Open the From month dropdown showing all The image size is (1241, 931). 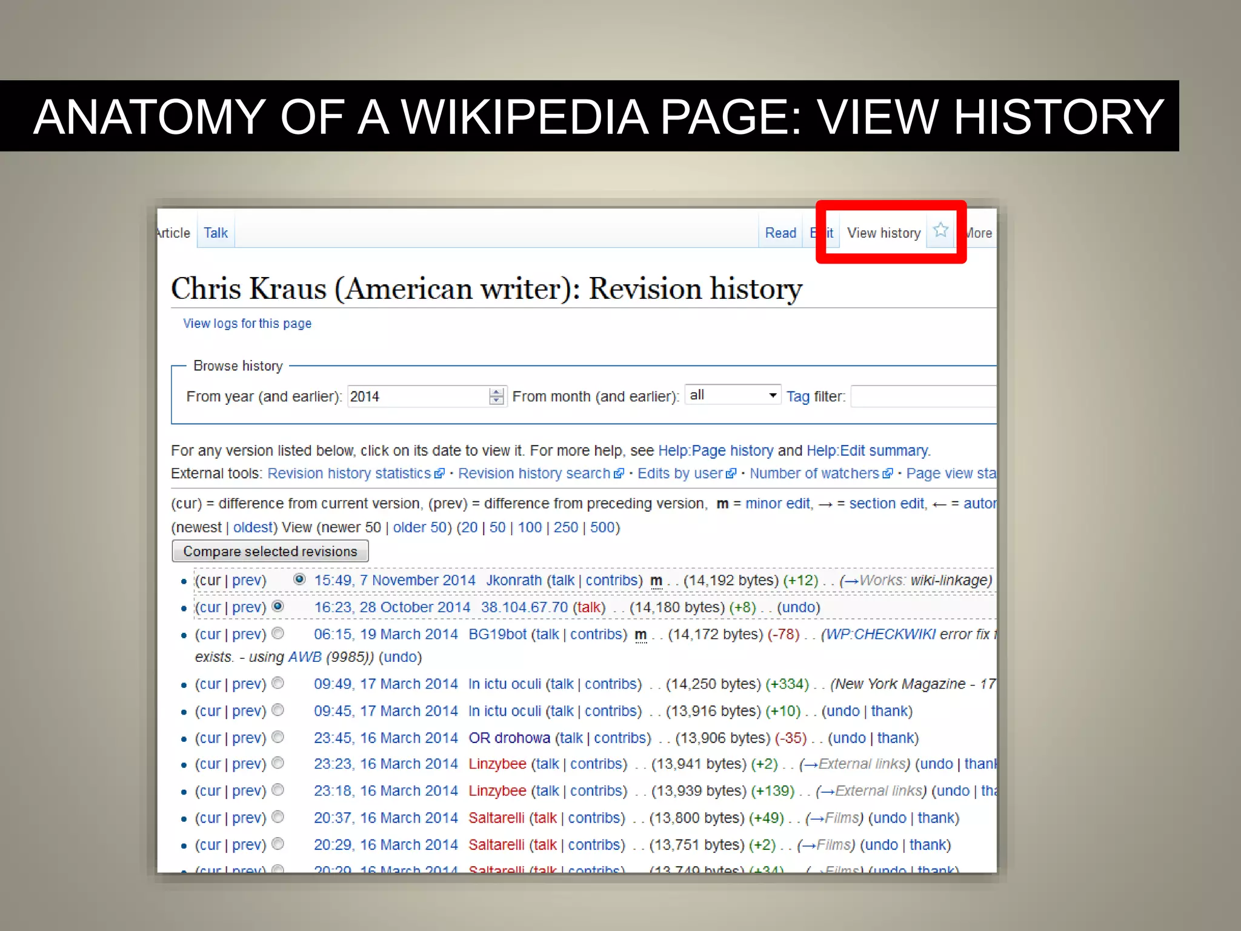tap(733, 395)
